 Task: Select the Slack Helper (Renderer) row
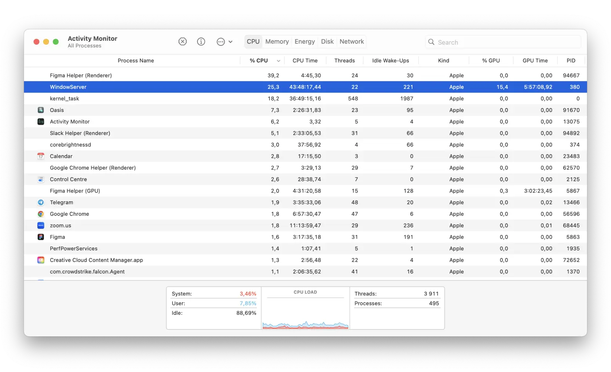[305, 133]
